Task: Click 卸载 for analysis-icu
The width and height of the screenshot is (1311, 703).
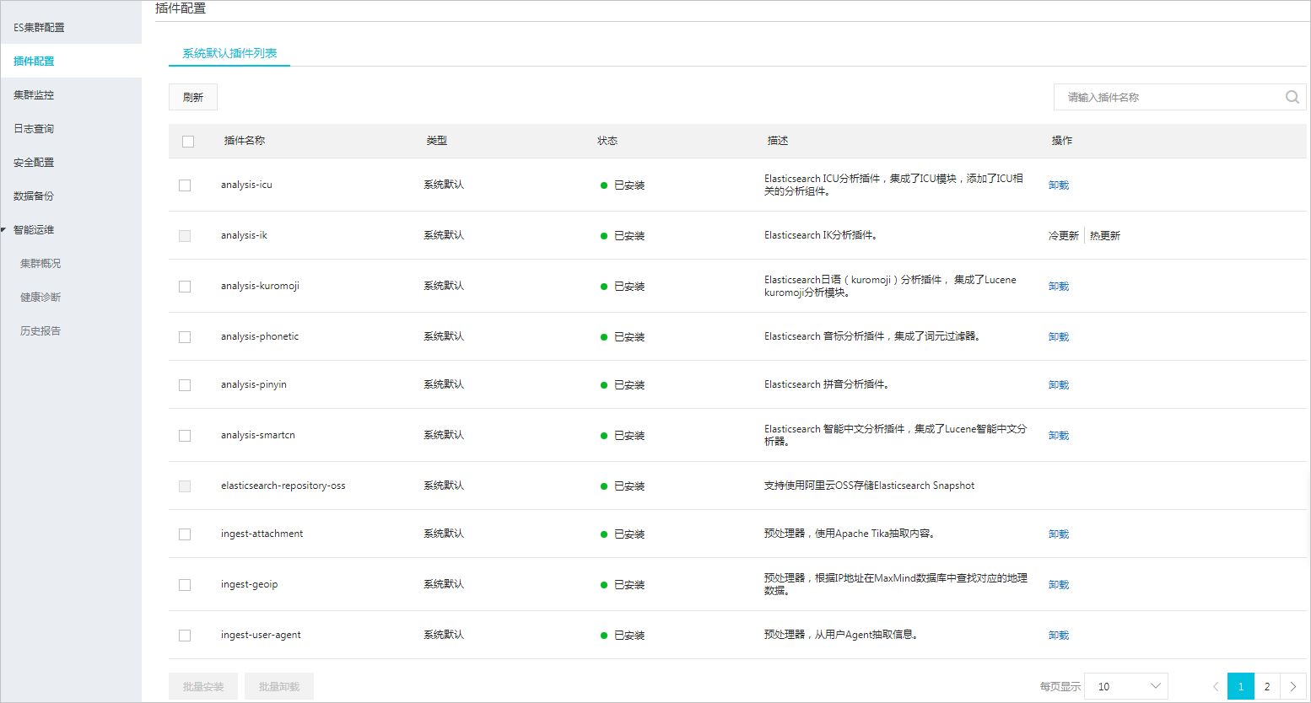Action: click(x=1059, y=185)
